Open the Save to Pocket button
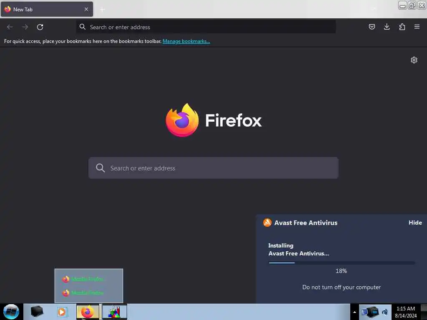This screenshot has height=320, width=427. [372, 27]
